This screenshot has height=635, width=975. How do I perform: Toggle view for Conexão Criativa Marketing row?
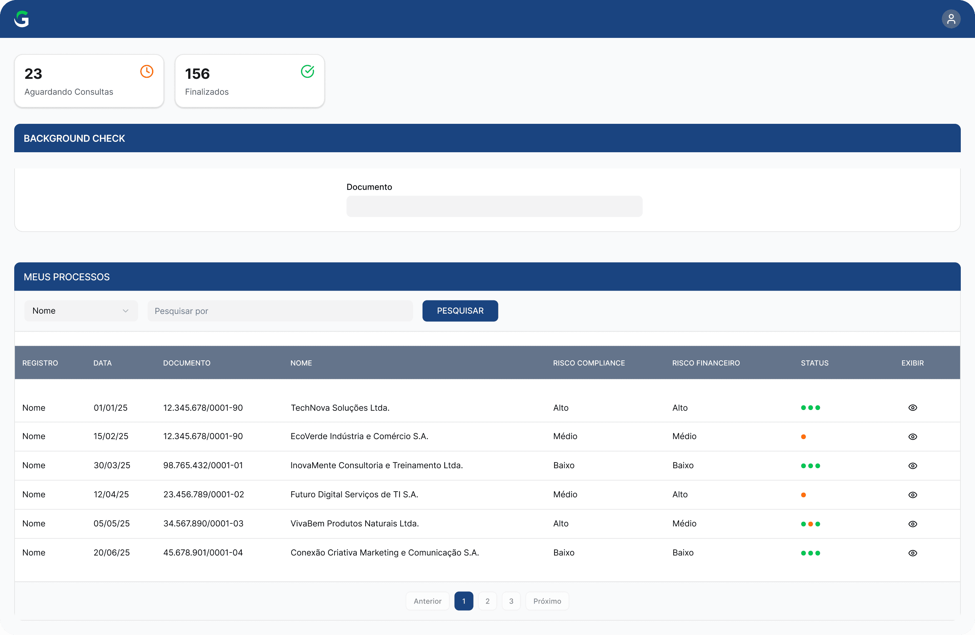point(913,553)
